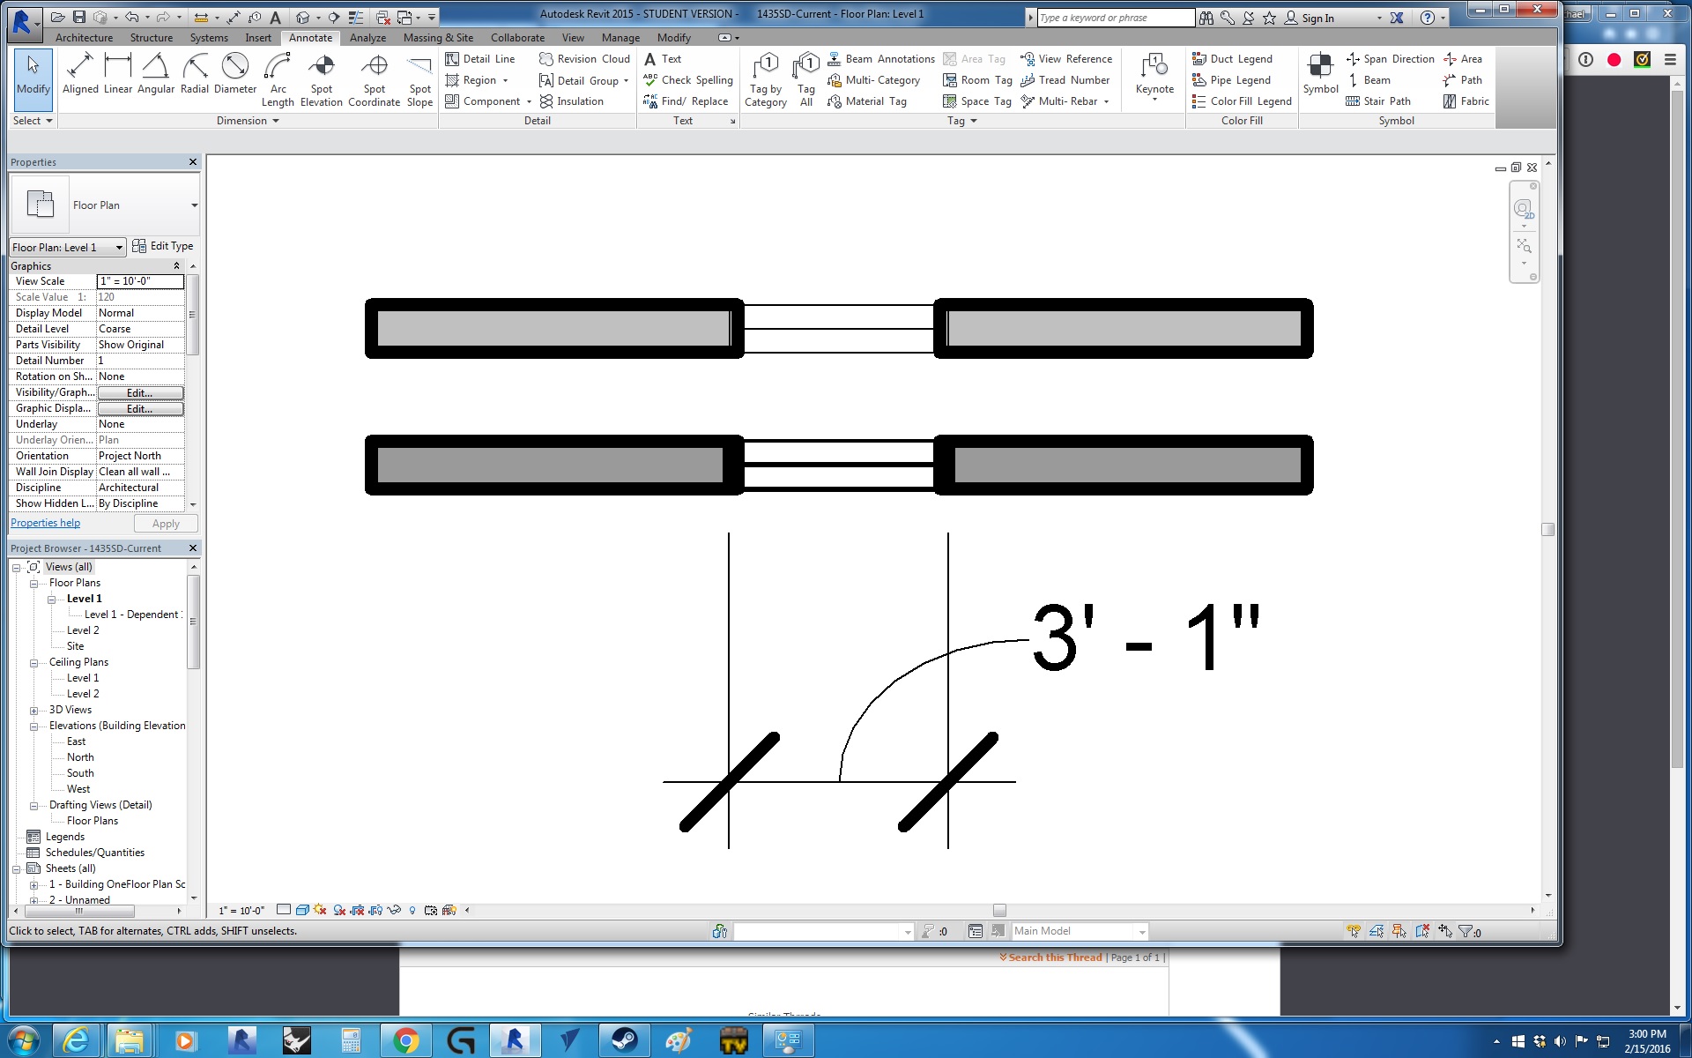The image size is (1692, 1058).
Task: Toggle Reveal Hidden Elements lightbulb
Action: [x=412, y=910]
